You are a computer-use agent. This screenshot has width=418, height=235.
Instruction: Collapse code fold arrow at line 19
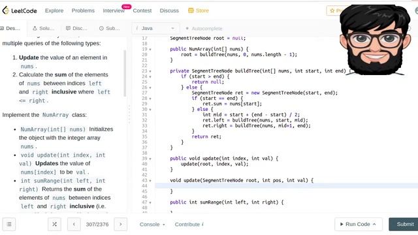[150, 50]
